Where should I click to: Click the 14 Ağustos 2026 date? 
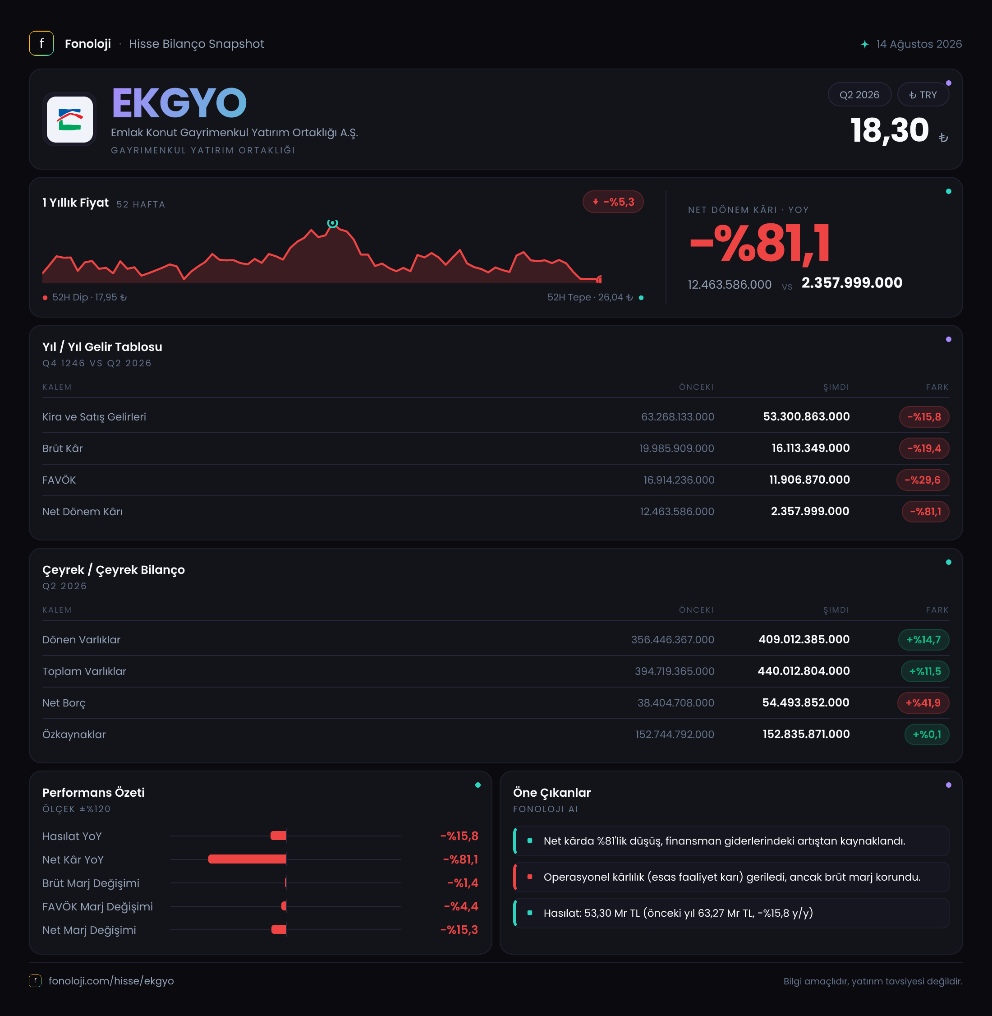919,44
